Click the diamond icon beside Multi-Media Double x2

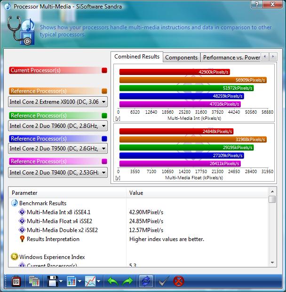tap(22, 230)
